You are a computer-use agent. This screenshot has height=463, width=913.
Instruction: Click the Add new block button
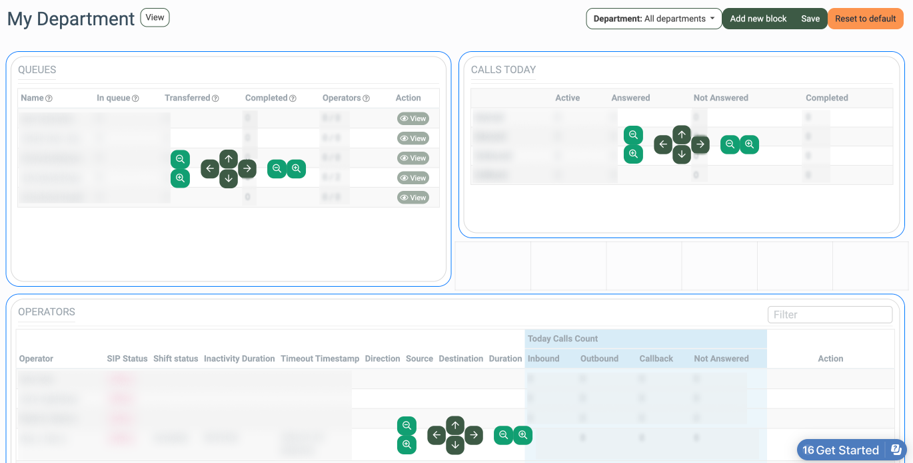(758, 19)
